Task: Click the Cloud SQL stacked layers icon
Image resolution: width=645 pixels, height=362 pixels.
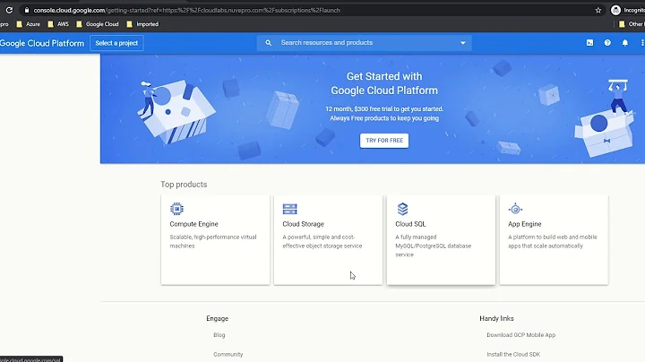Action: tap(402, 209)
